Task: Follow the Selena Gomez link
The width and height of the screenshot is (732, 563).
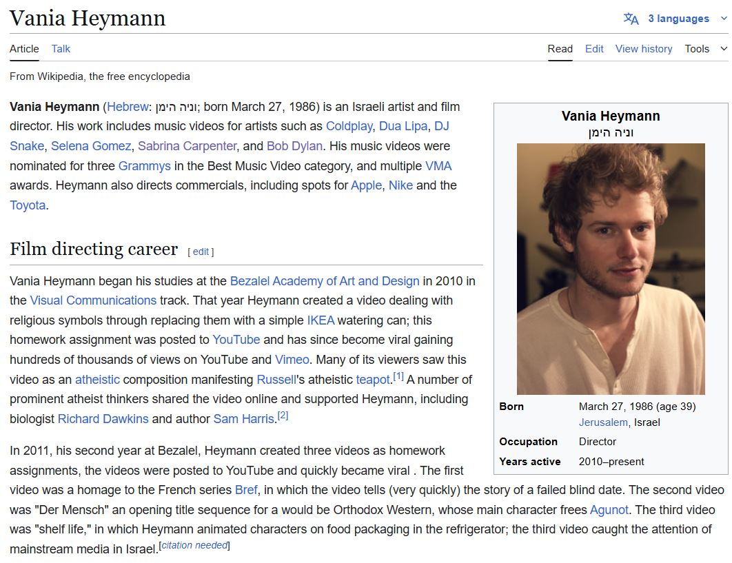Action: tap(91, 145)
